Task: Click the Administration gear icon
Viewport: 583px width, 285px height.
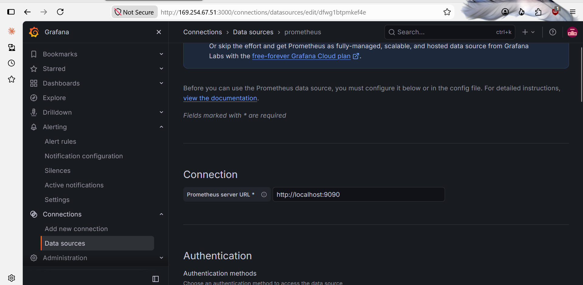Action: pyautogui.click(x=34, y=258)
